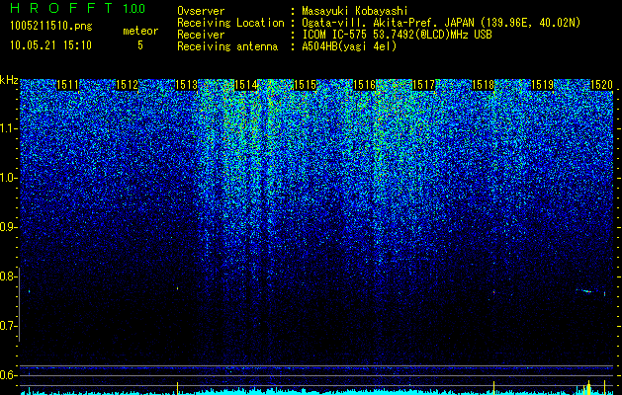
Task: Click the 0.7 frequency axis label
Action: (x=9, y=326)
